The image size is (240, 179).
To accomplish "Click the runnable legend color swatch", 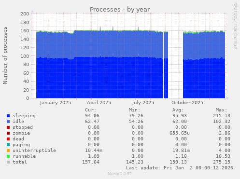I will (x=8, y=156).
